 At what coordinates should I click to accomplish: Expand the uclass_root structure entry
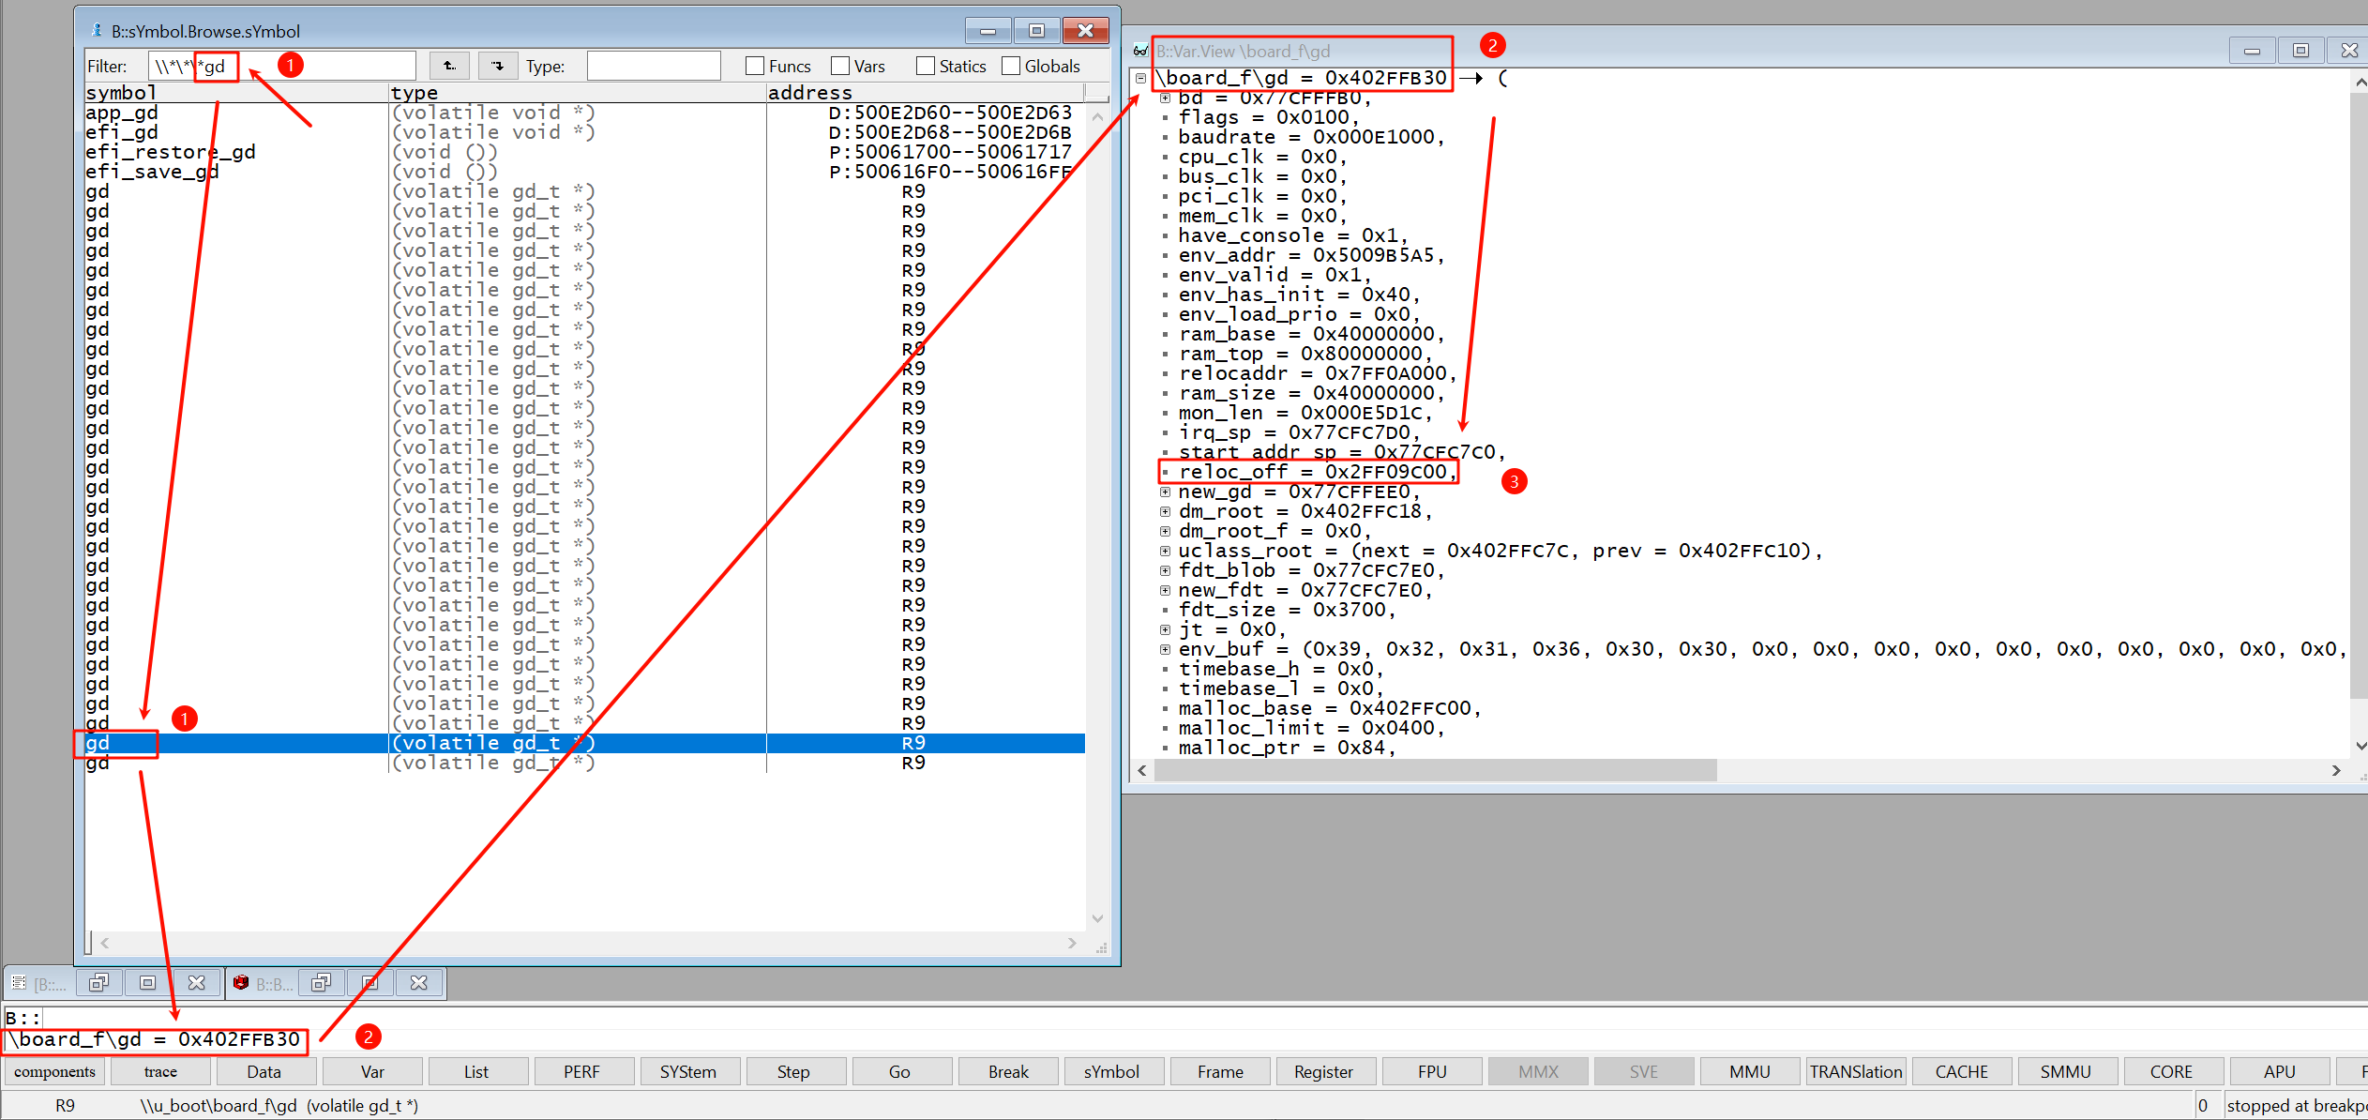coord(1165,551)
